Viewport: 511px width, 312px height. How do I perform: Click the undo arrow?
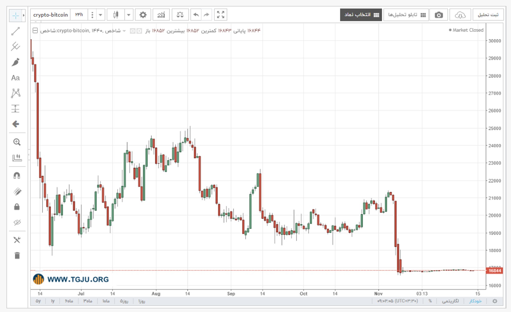[196, 15]
